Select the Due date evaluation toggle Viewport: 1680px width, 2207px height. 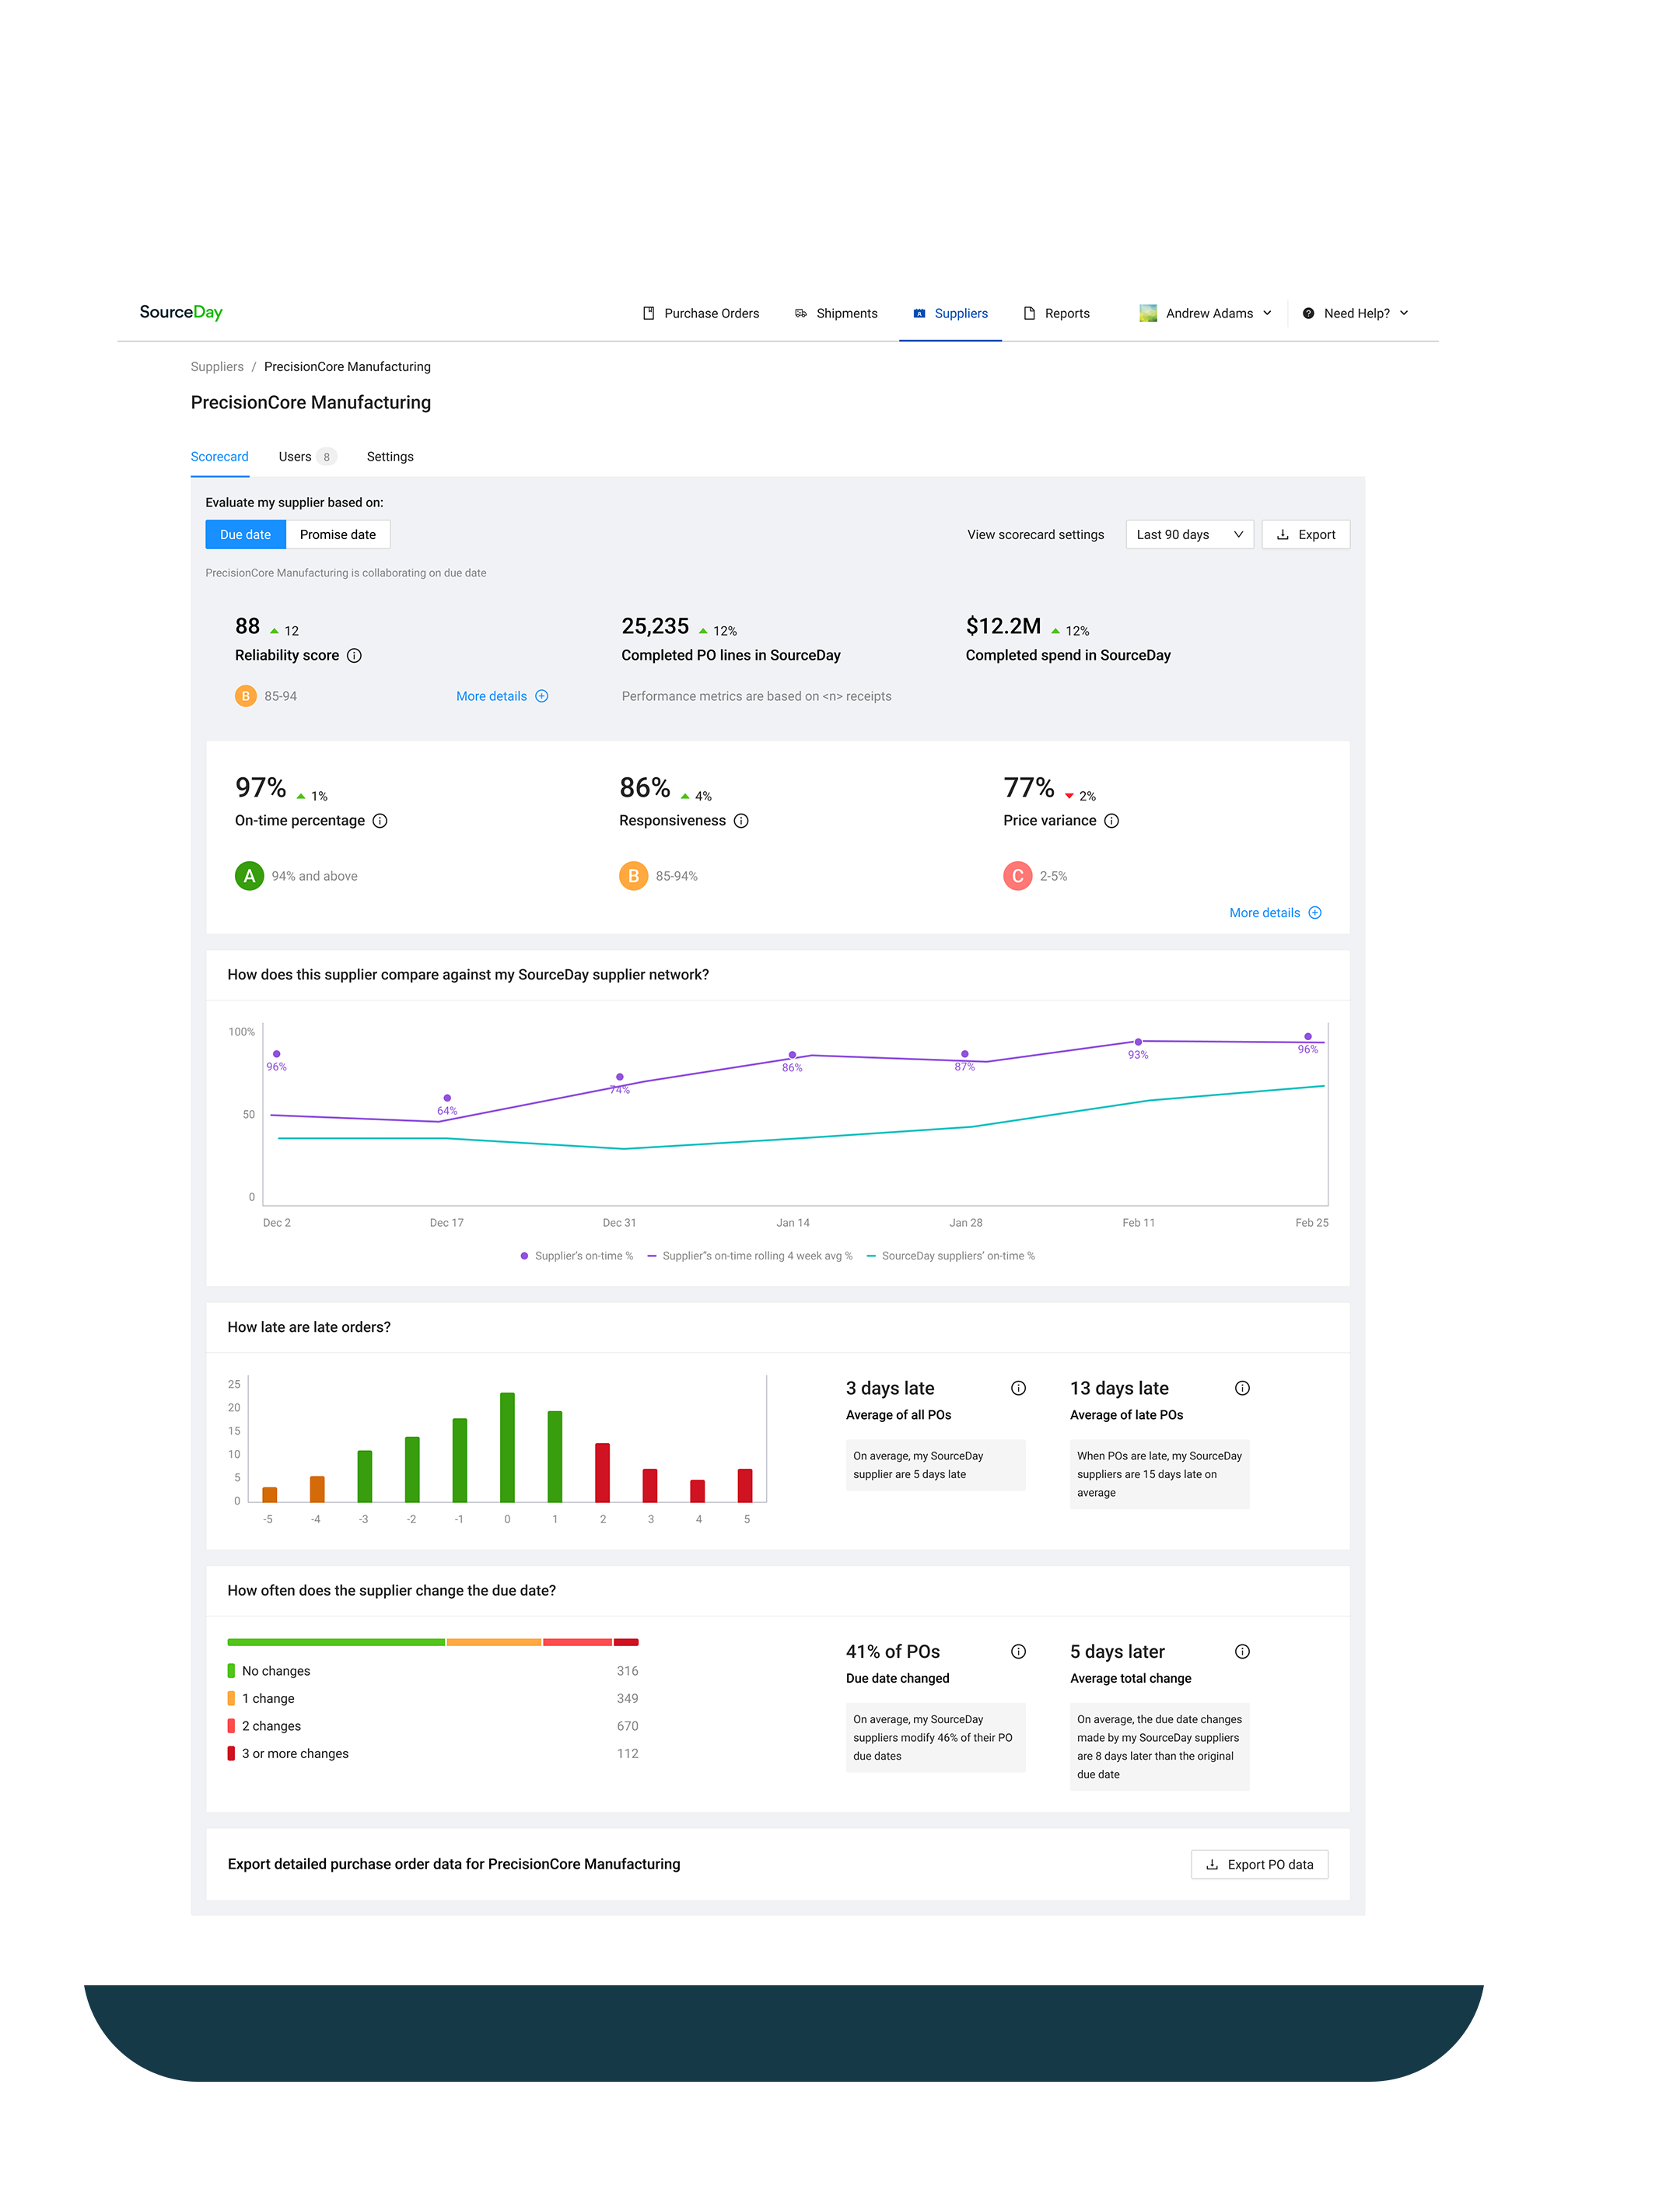tap(245, 535)
